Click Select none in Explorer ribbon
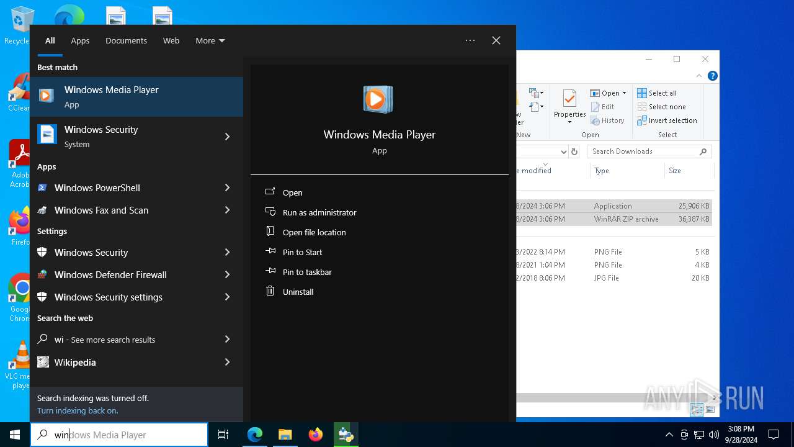 click(x=661, y=107)
